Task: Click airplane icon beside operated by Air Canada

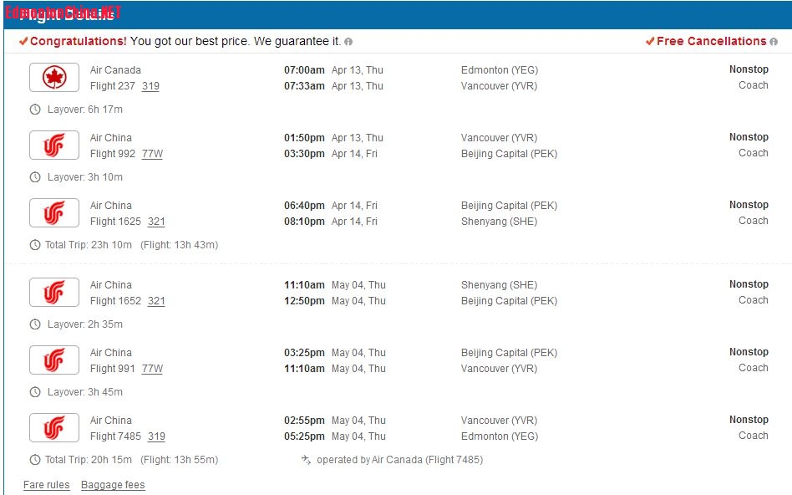Action: pyautogui.click(x=306, y=459)
